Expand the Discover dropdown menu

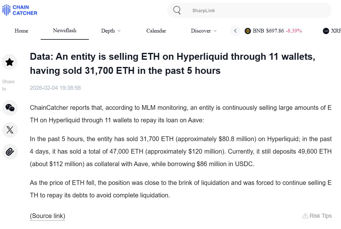pos(203,31)
